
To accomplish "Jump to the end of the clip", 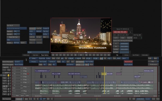I will click(x=109, y=55).
